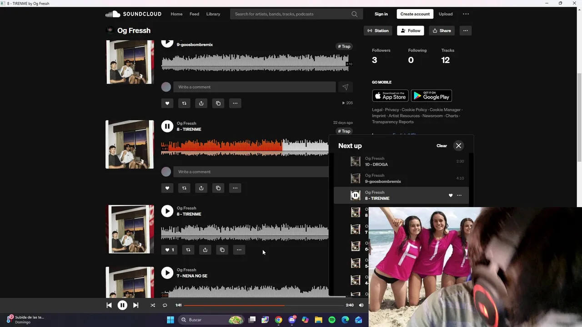Image resolution: width=582 pixels, height=327 pixels.
Task: Open the Windows Start menu
Action: (x=171, y=320)
